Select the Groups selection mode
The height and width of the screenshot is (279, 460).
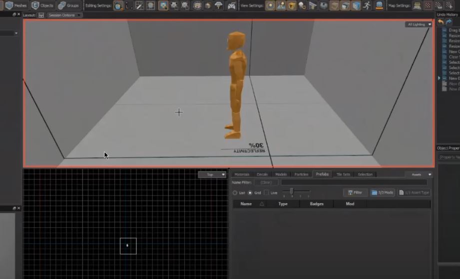pyautogui.click(x=68, y=5)
